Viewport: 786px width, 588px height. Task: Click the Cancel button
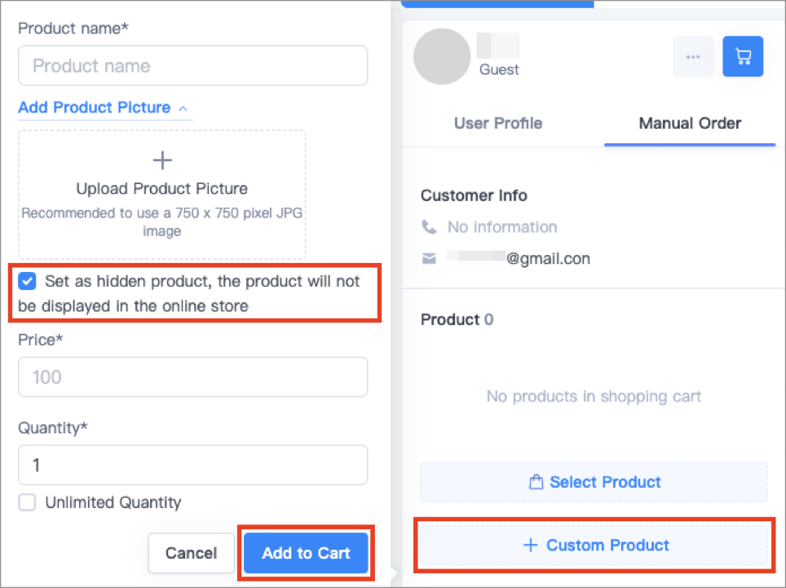coord(191,553)
